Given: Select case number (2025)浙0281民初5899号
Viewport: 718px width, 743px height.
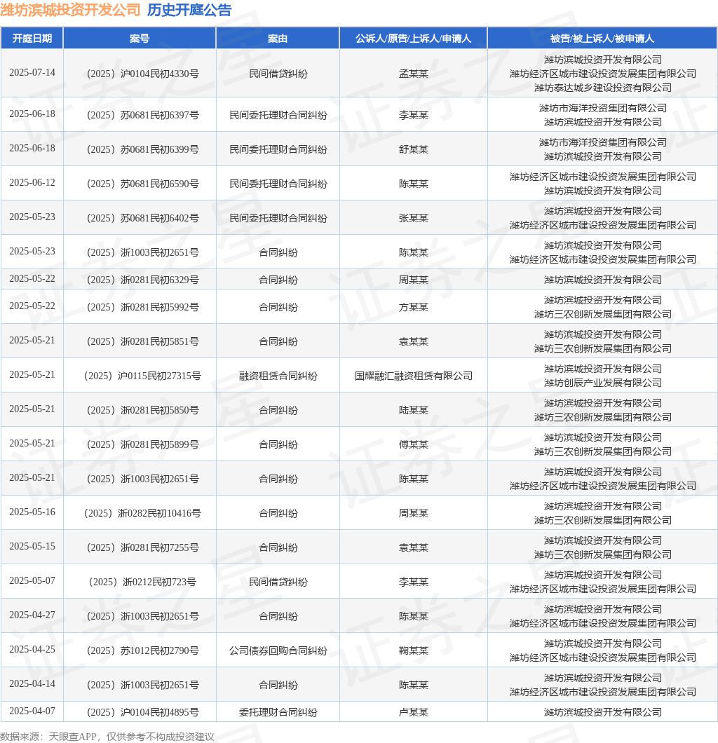Looking at the screenshot, I should coord(142,444).
